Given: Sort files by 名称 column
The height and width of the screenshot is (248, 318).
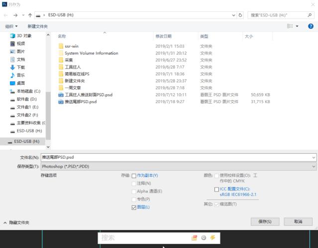Looking at the screenshot, I should click(62, 36).
